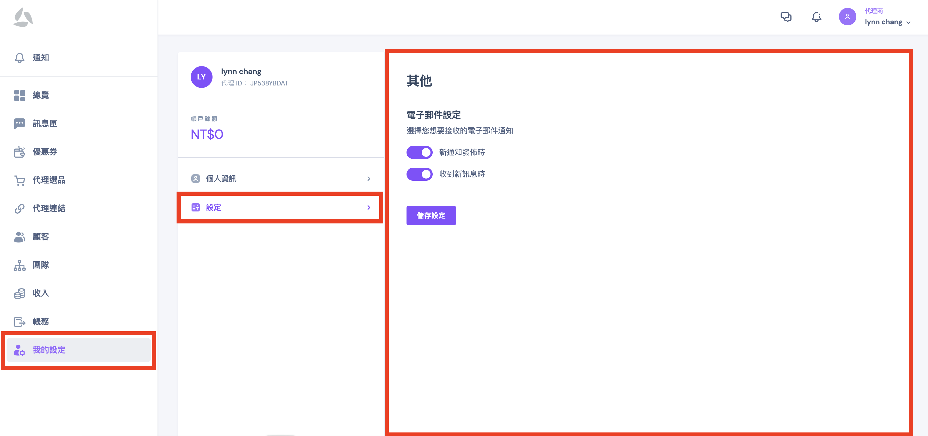
Task: Click the 優惠券 coupon icon
Action: [x=19, y=152]
